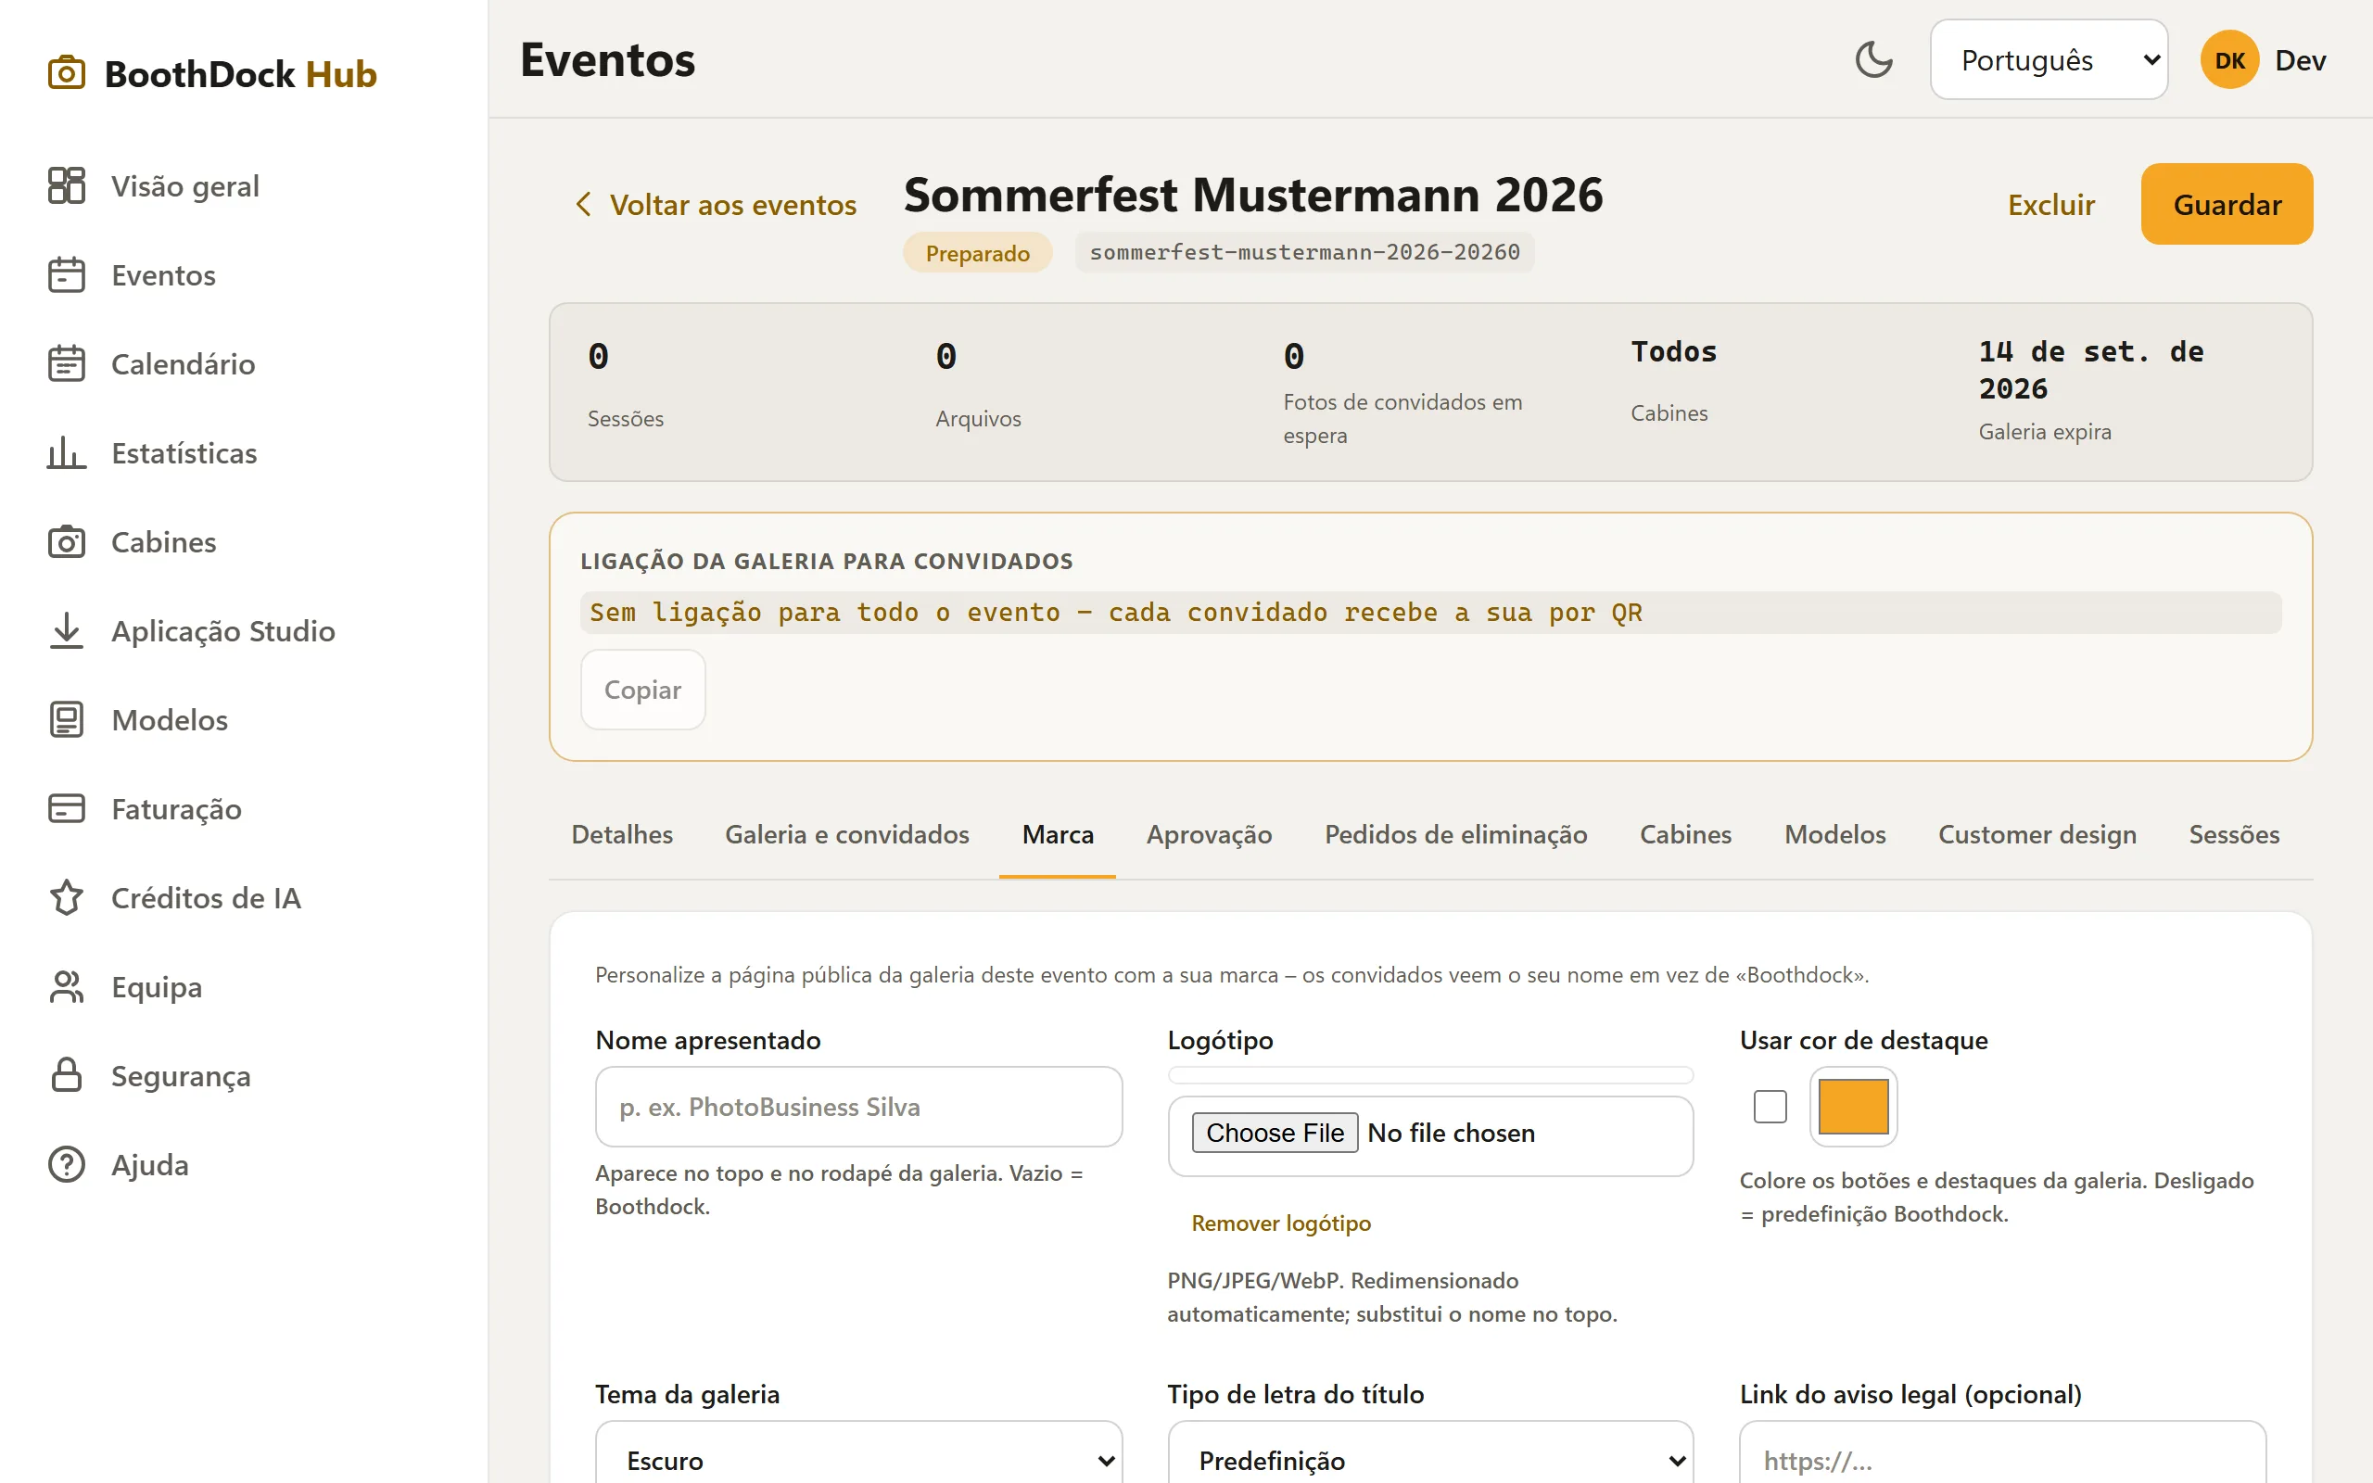Enable the Usar cor de destaque checkbox
2373x1483 pixels.
coord(1770,1107)
